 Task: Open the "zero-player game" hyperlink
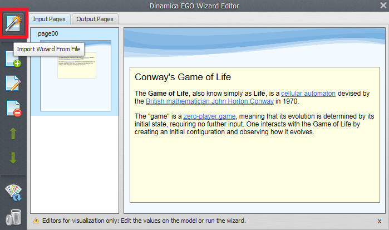(210, 116)
